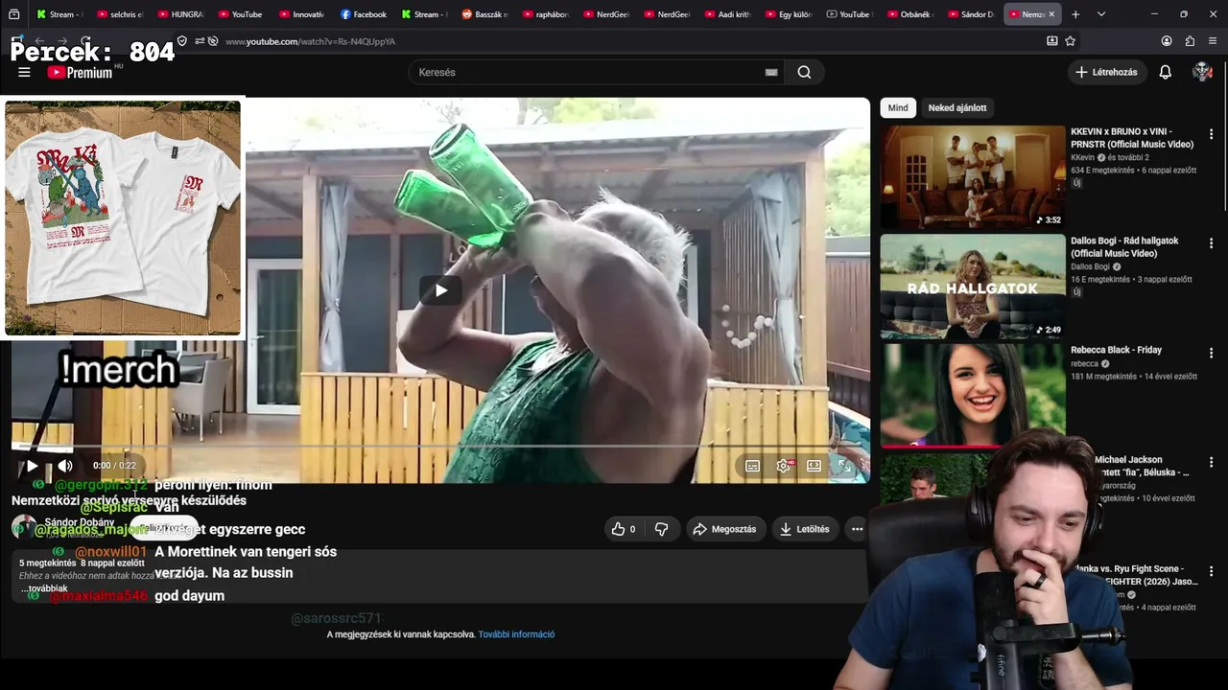Switch to the HUNGRA browser tab
This screenshot has height=690, width=1228.
point(180,14)
